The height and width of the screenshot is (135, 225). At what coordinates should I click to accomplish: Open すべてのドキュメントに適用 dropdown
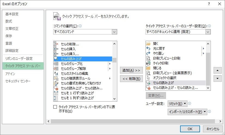coord(208,32)
